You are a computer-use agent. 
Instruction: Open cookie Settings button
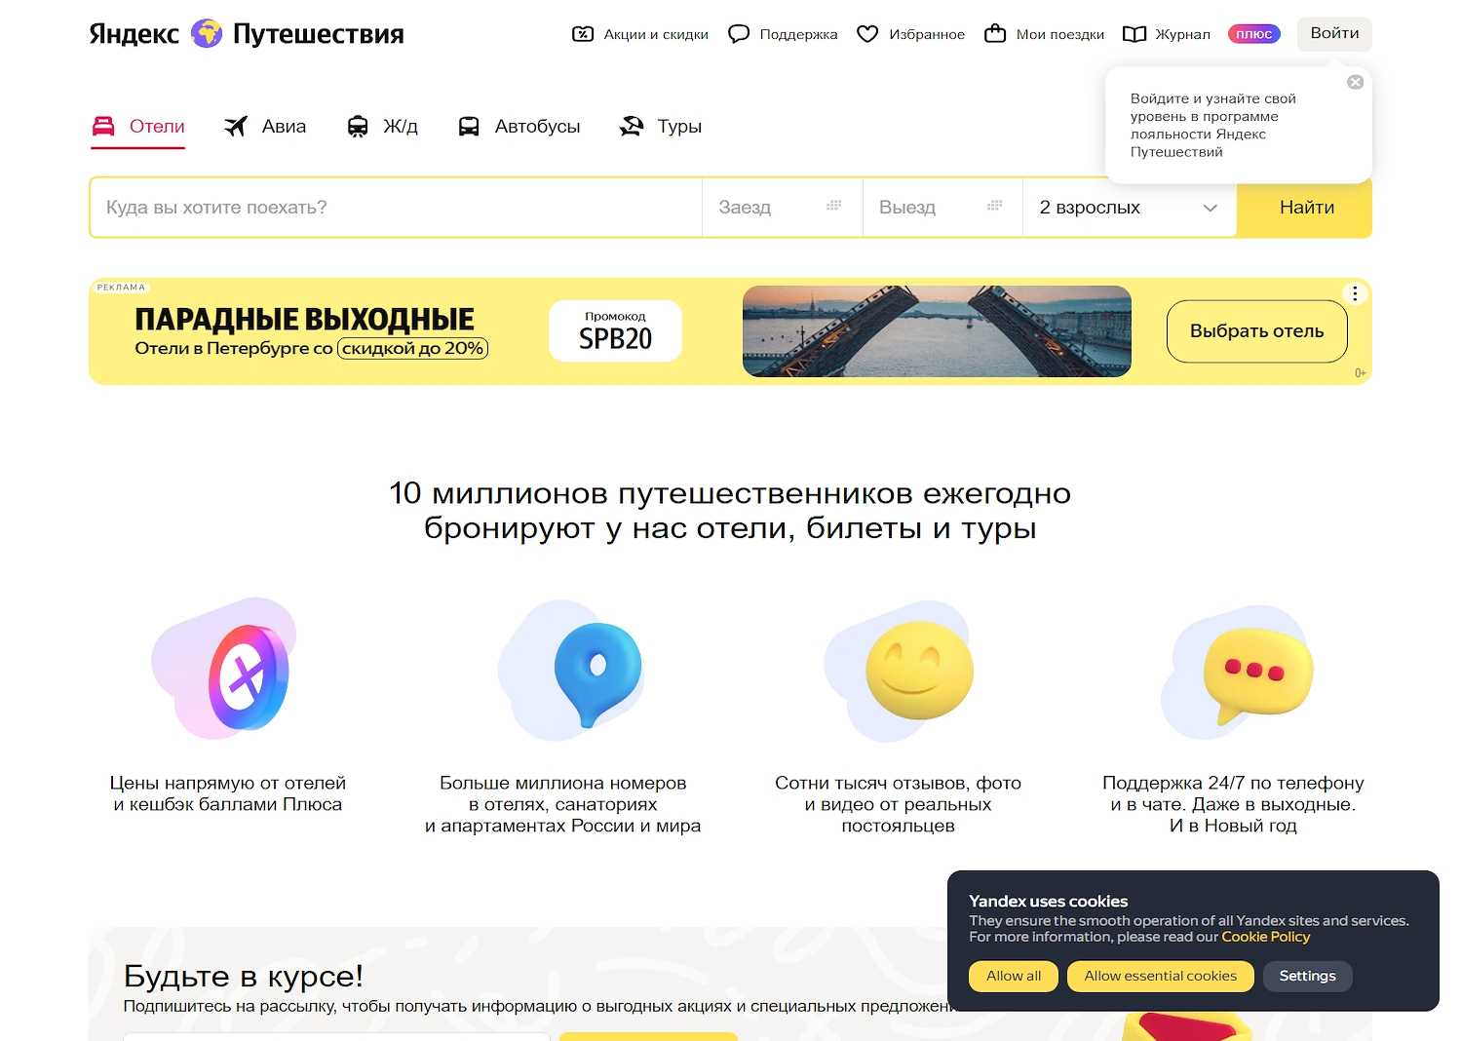point(1308,976)
